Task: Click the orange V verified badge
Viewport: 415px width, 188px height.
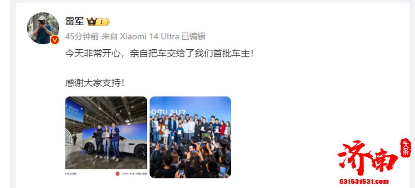Action: click(54, 40)
